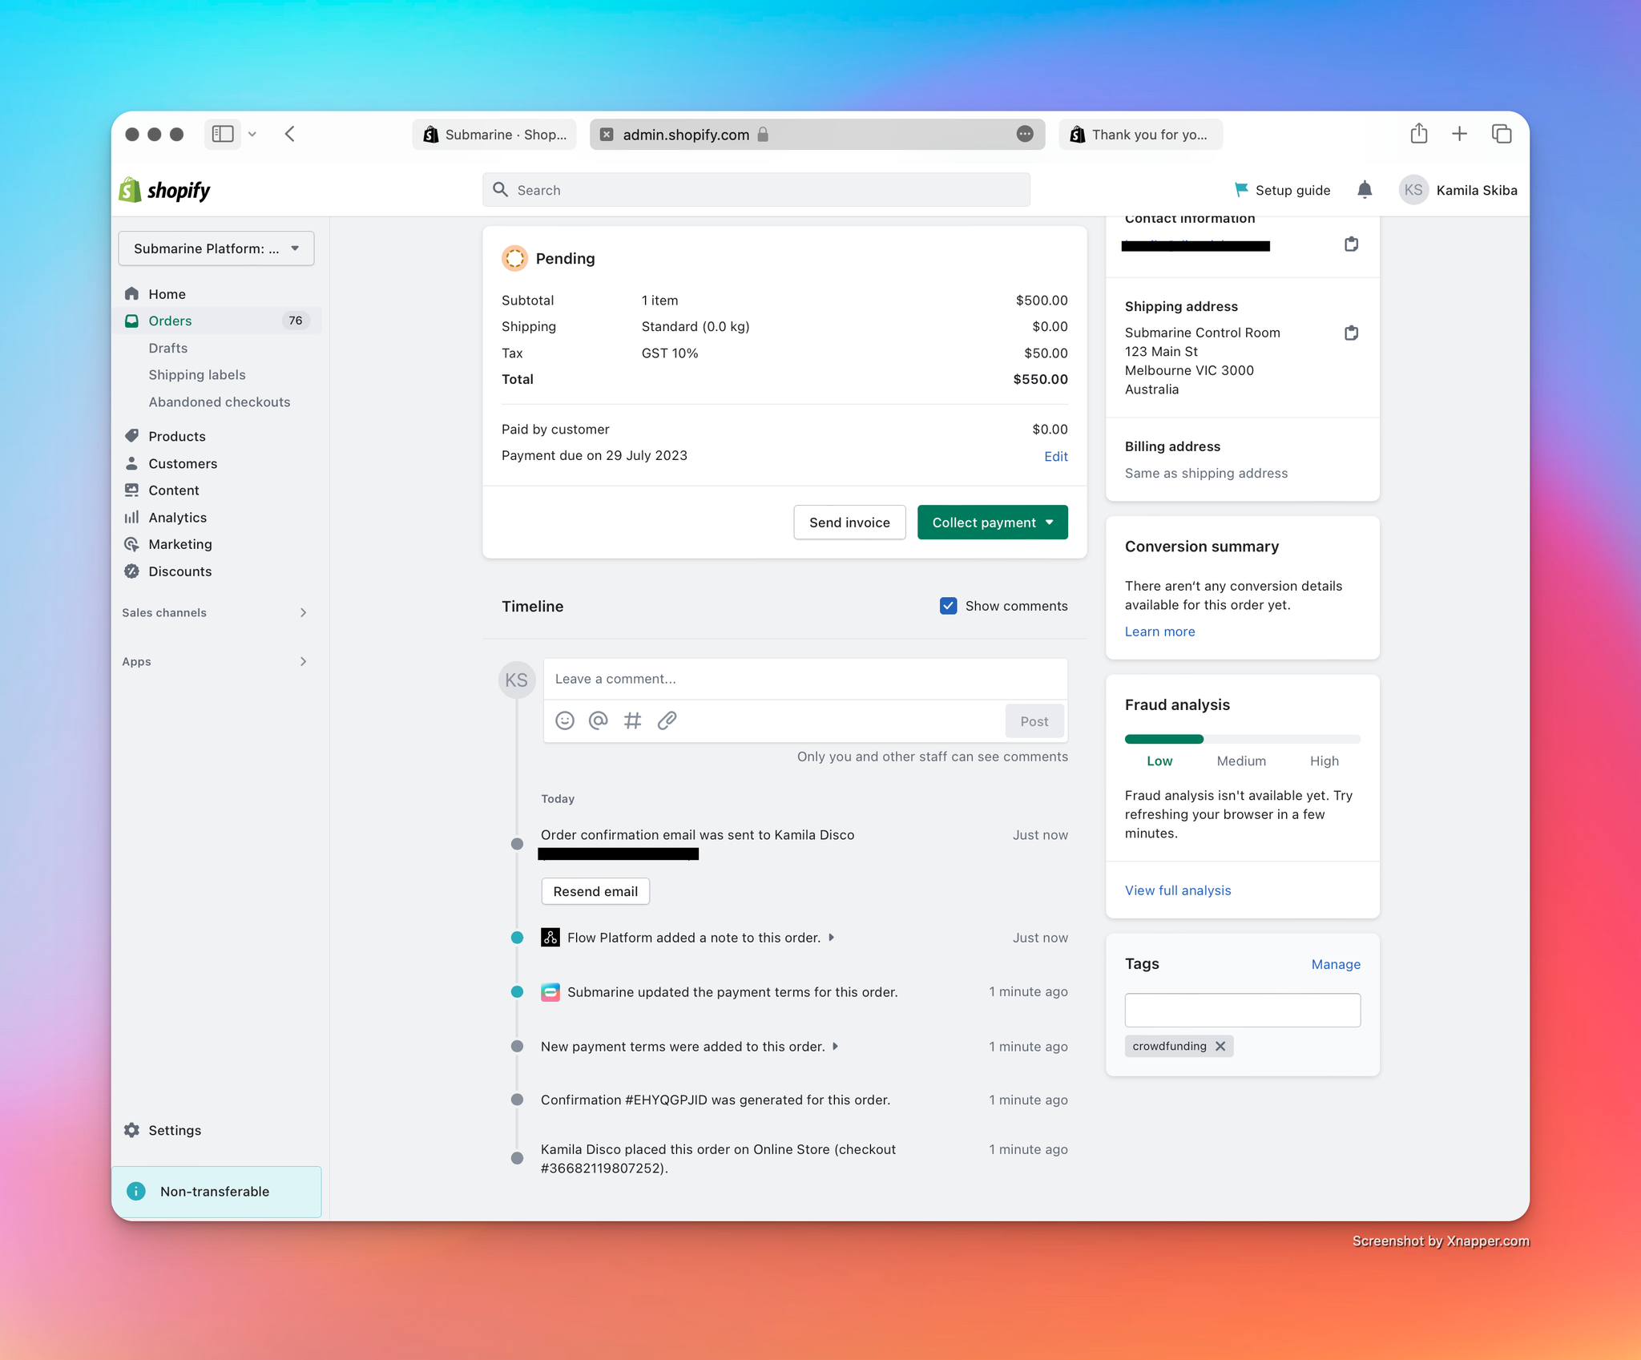Click the Shopify logo
Screen dimensions: 1641x1360
164,190
